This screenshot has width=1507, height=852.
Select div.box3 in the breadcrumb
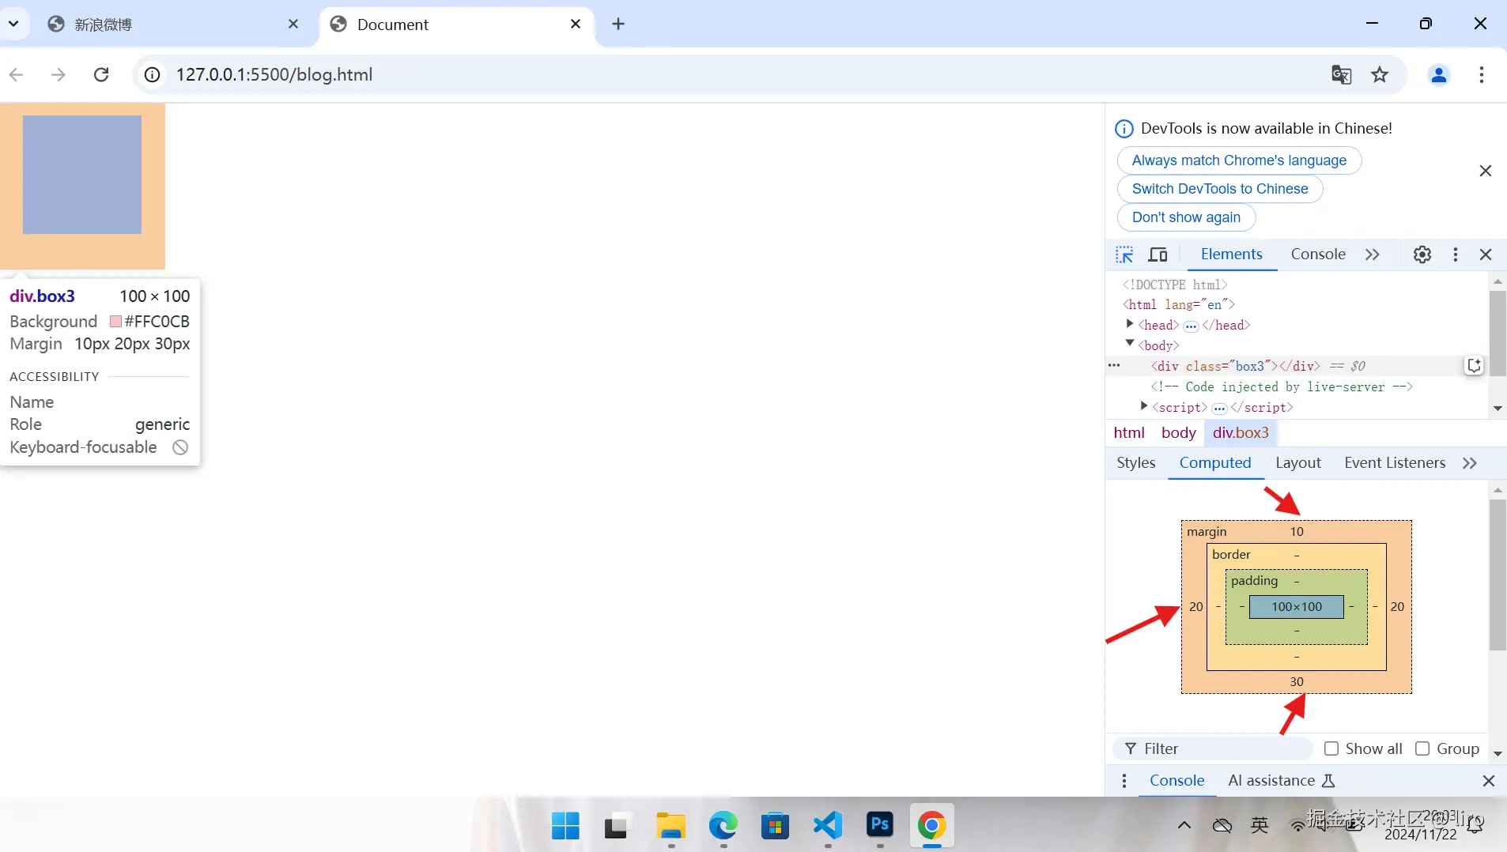(1241, 433)
